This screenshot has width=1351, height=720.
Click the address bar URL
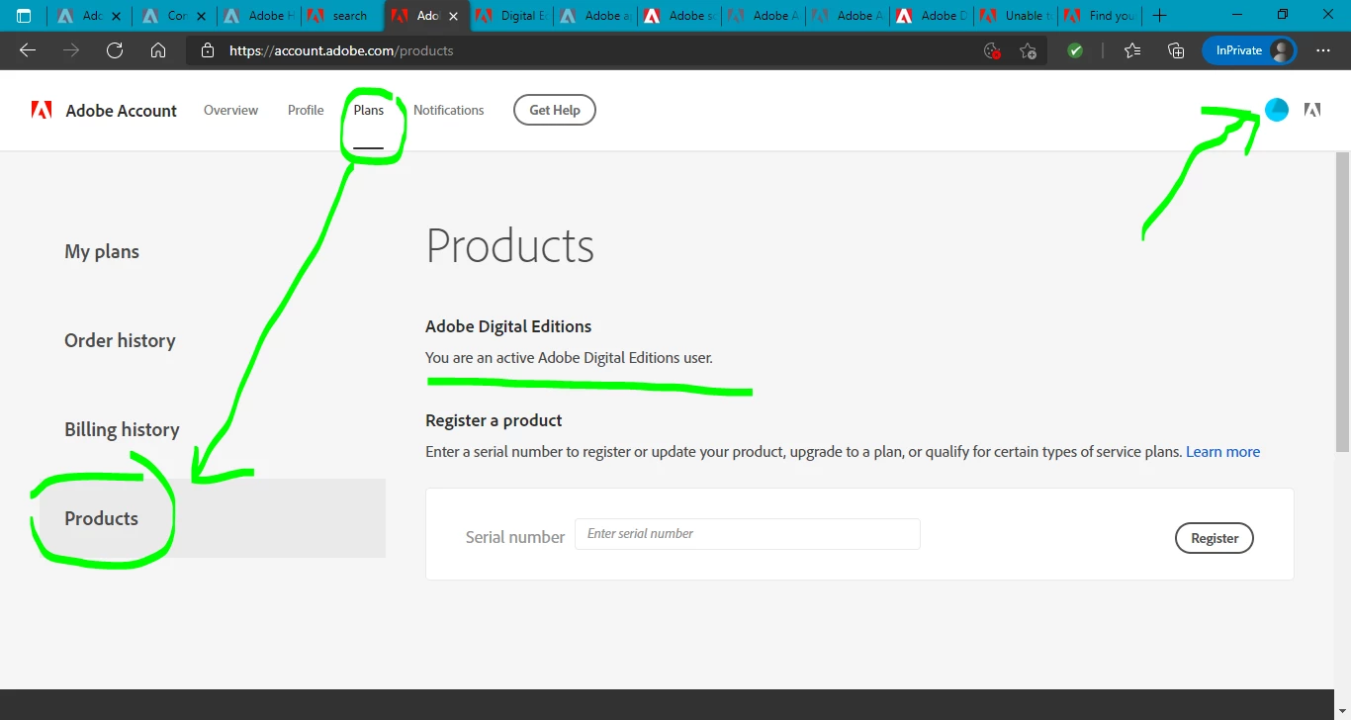341,50
